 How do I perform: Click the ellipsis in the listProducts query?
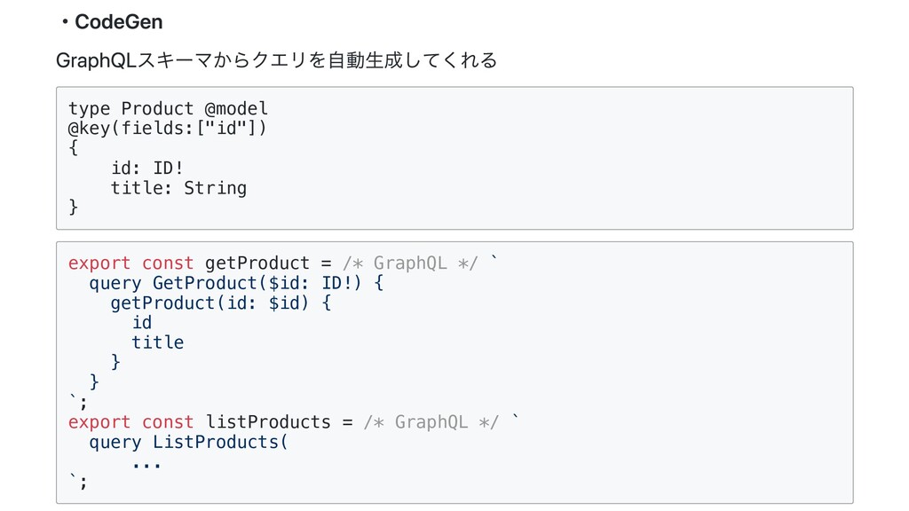click(x=146, y=465)
